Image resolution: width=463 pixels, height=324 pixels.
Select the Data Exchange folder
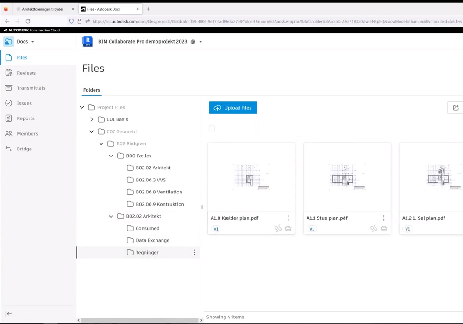coord(152,240)
